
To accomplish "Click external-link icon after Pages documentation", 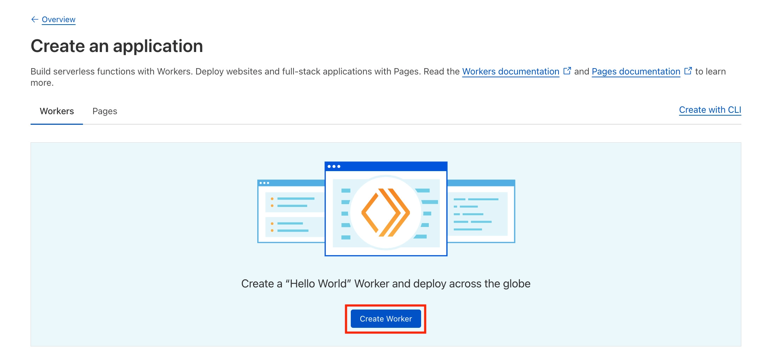I will (688, 71).
